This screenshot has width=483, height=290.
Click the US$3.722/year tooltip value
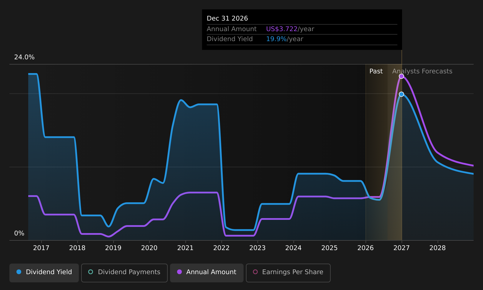tap(290, 29)
